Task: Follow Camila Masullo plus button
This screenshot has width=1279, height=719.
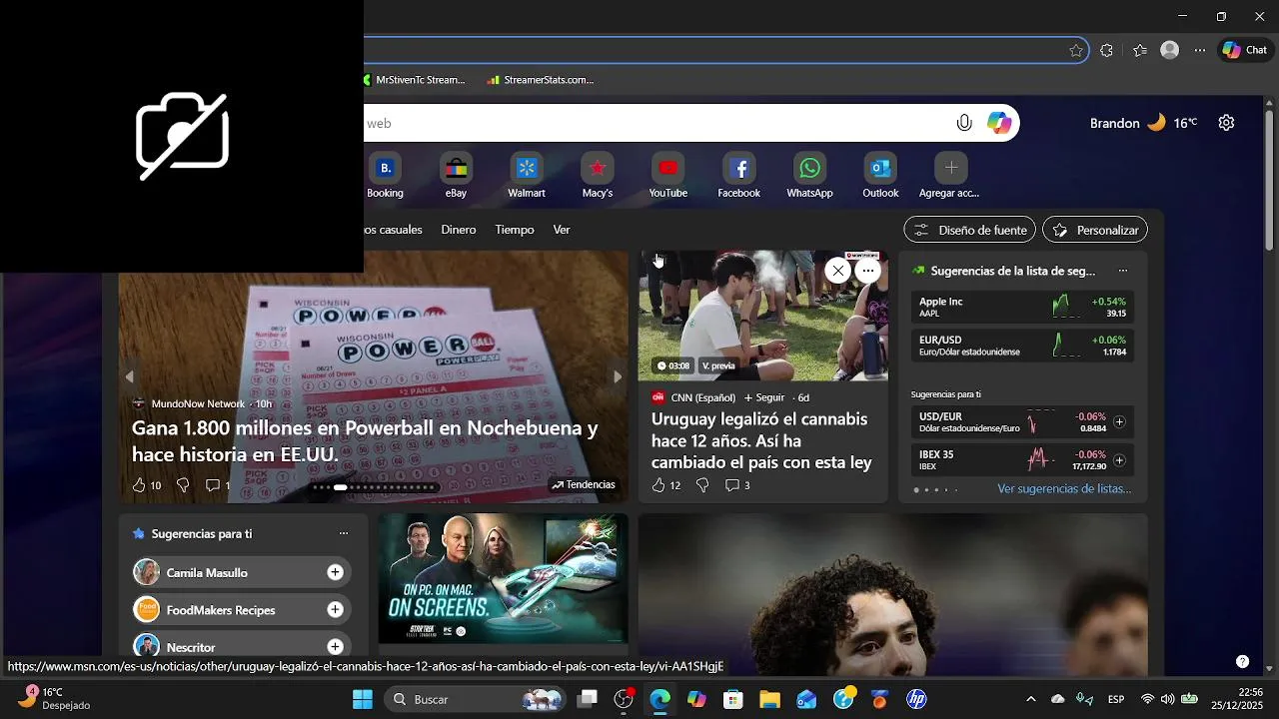Action: 335,572
